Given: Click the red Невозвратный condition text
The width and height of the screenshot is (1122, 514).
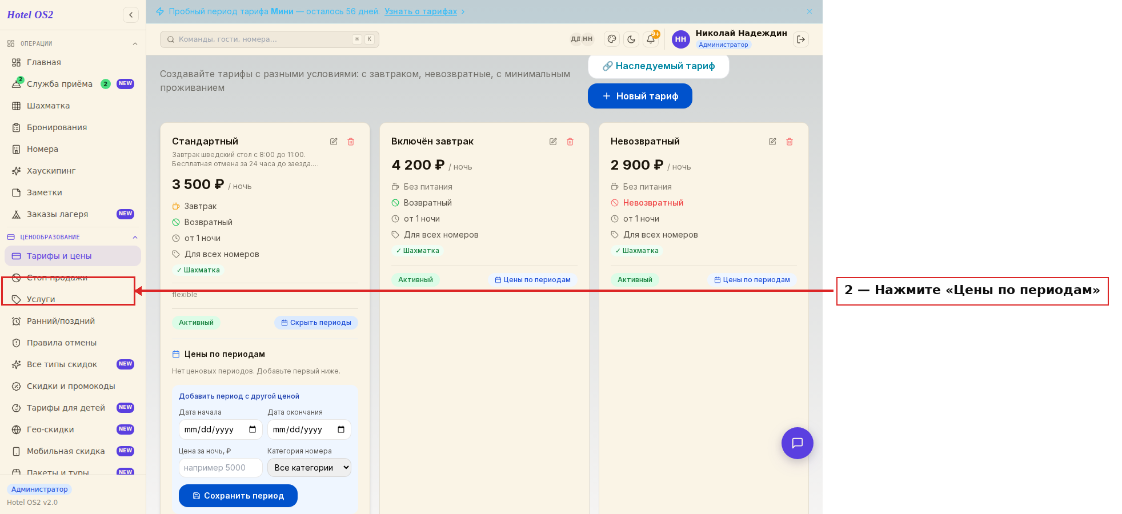Looking at the screenshot, I should pos(653,203).
